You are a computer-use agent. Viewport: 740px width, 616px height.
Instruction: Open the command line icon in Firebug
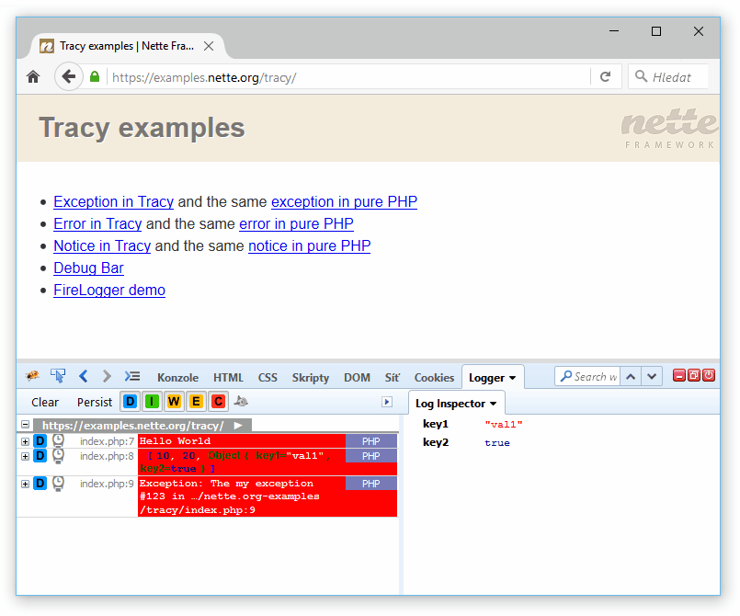click(132, 376)
